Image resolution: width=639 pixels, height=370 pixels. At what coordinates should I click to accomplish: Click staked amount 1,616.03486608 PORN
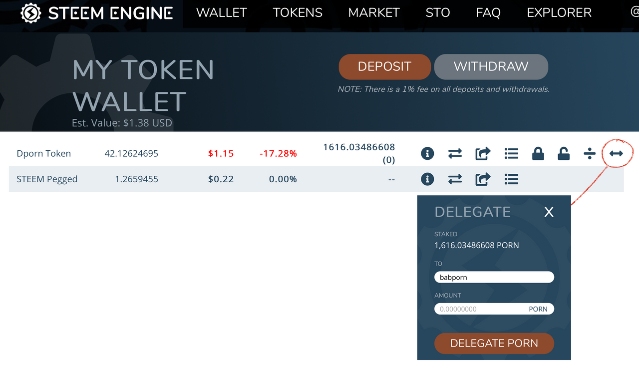pos(477,246)
